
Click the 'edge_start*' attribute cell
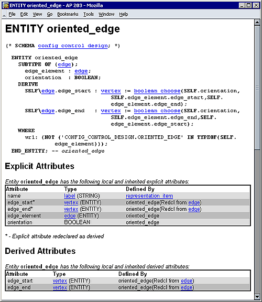point(21,202)
